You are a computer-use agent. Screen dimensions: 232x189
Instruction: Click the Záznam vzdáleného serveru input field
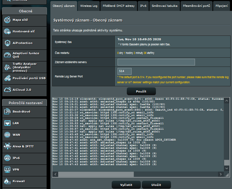click(x=156, y=62)
